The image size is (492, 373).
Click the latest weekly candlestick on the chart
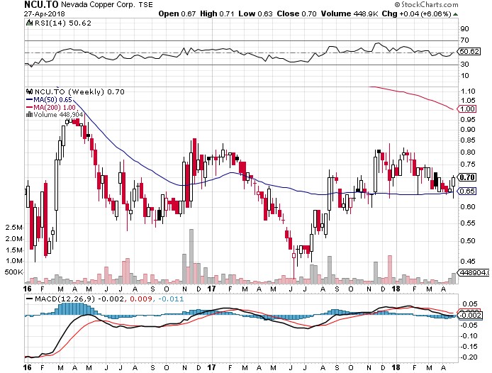click(x=454, y=182)
